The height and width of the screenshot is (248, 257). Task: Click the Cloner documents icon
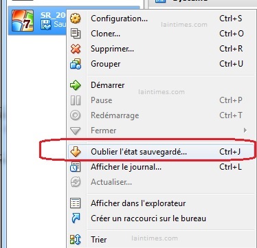[x=76, y=34]
